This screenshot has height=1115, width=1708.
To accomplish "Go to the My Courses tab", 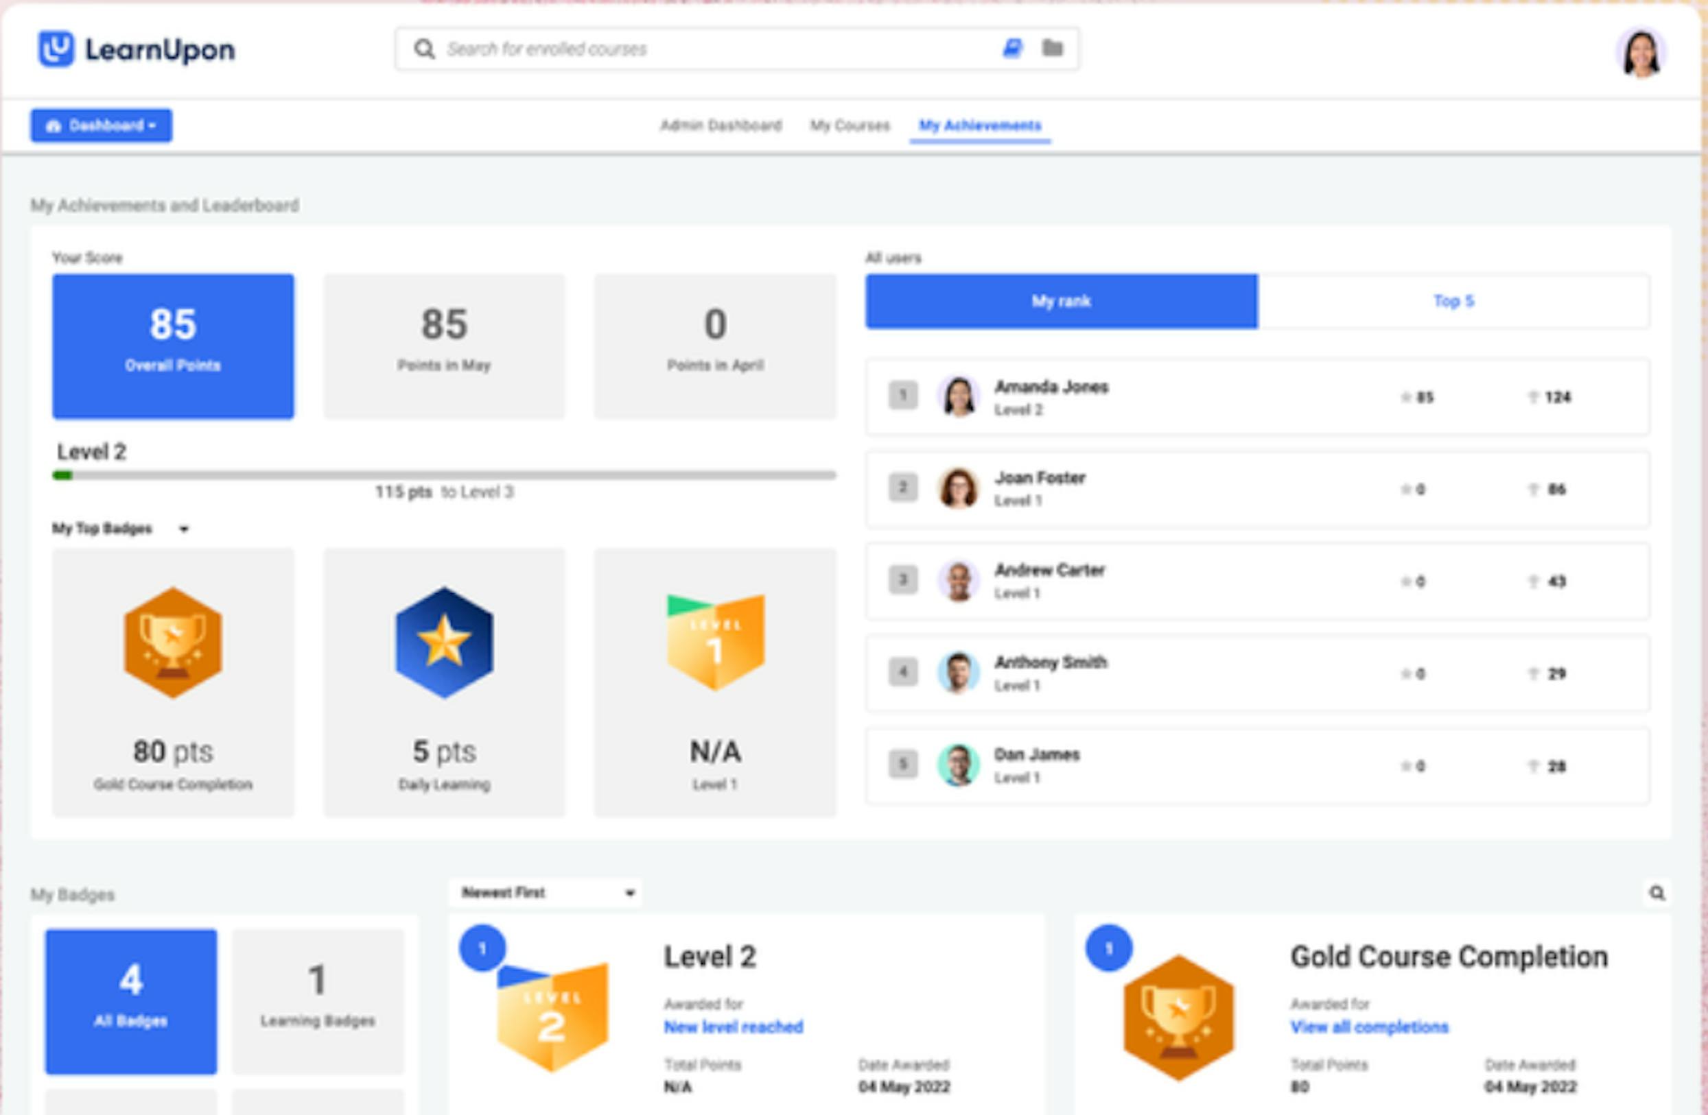I will (x=849, y=125).
